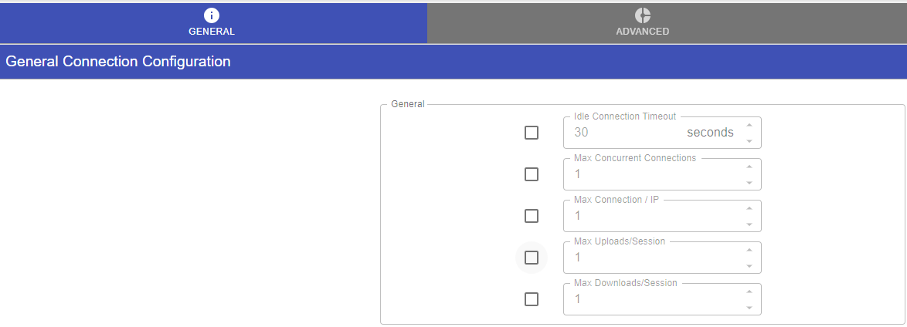Decrement Max Connection / IP value

(748, 224)
